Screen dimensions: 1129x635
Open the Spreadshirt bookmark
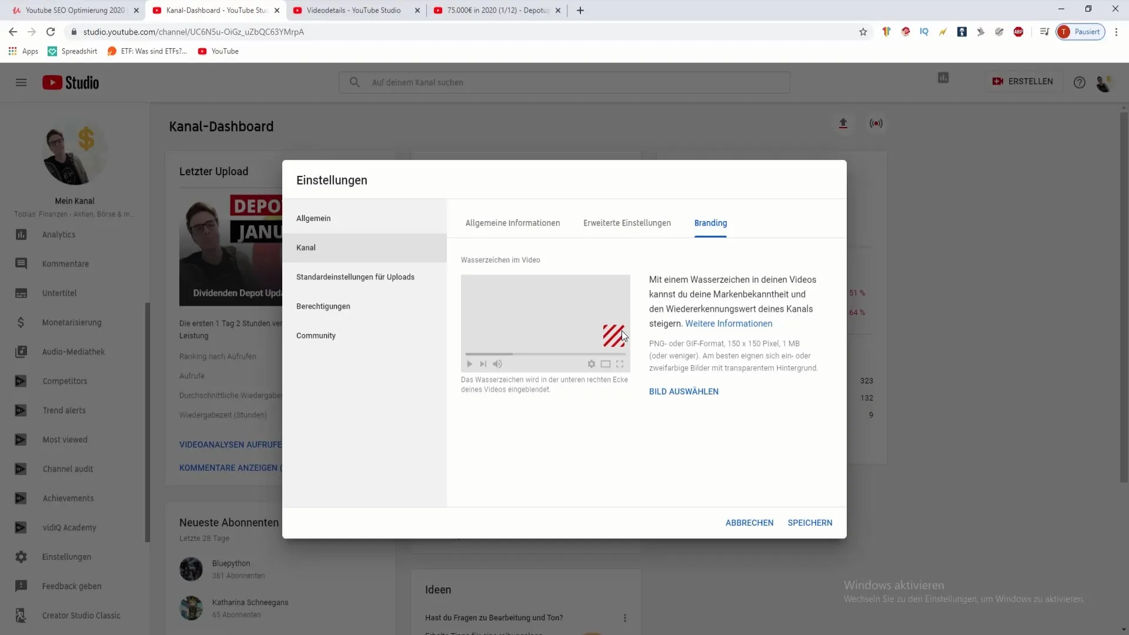[x=73, y=51]
